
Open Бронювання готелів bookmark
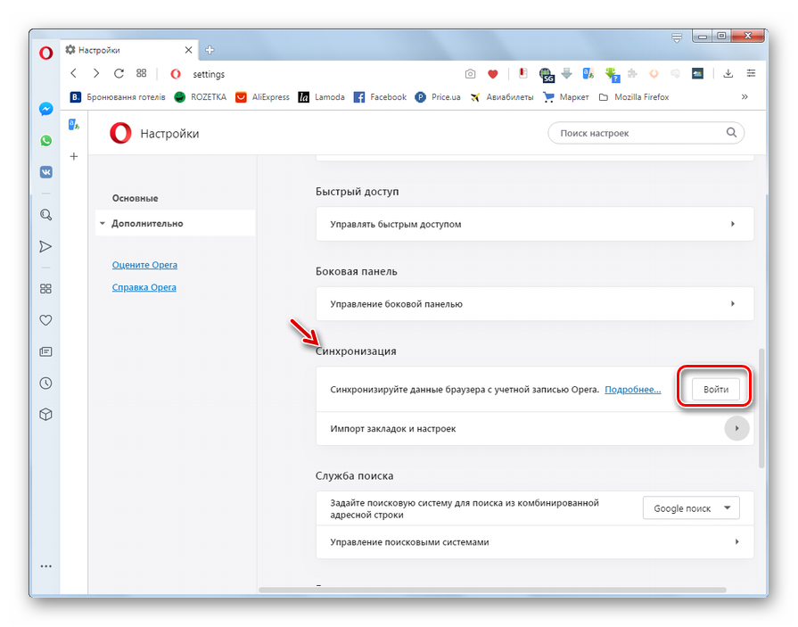[118, 96]
